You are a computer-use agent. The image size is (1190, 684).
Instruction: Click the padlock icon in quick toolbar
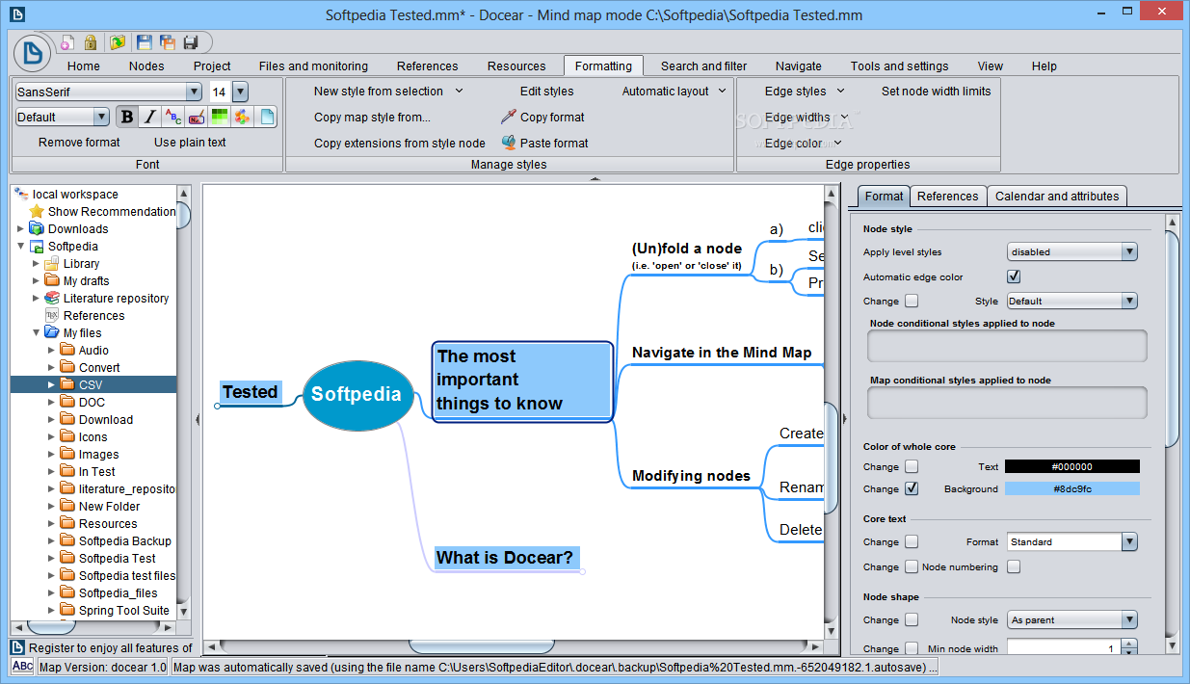(x=91, y=42)
